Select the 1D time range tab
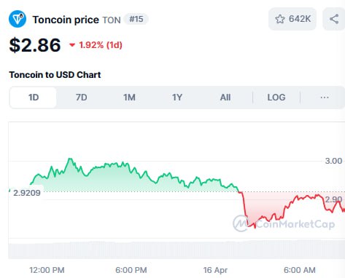 click(34, 98)
